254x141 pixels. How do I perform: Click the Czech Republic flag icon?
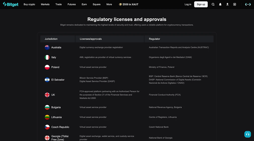point(47,127)
